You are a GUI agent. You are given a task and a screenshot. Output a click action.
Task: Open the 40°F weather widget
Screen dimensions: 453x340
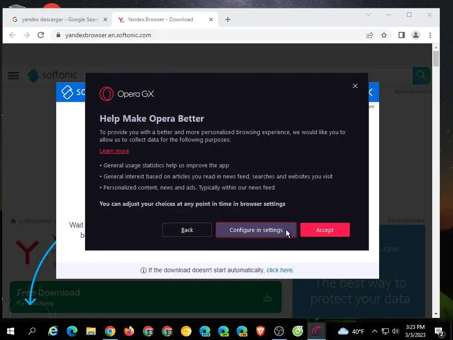(x=351, y=331)
